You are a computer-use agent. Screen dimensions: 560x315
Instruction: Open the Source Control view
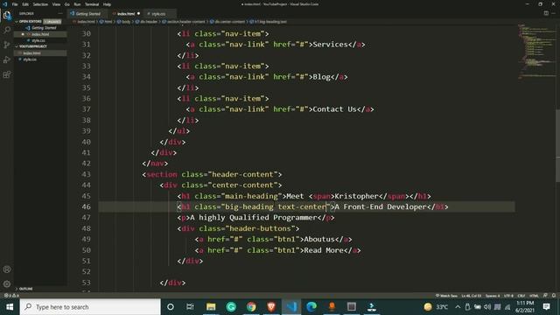tap(7, 45)
